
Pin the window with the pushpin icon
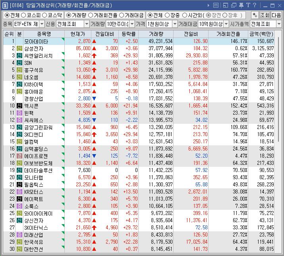241,5
